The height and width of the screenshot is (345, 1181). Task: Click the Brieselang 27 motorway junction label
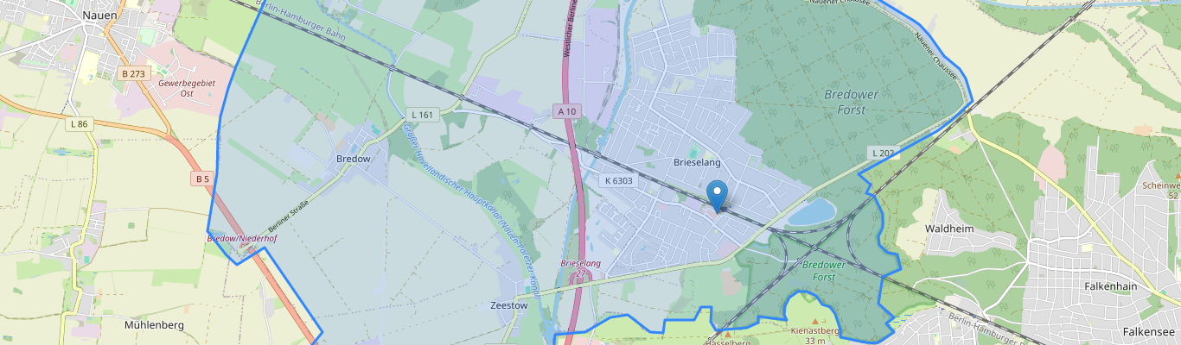581,268
